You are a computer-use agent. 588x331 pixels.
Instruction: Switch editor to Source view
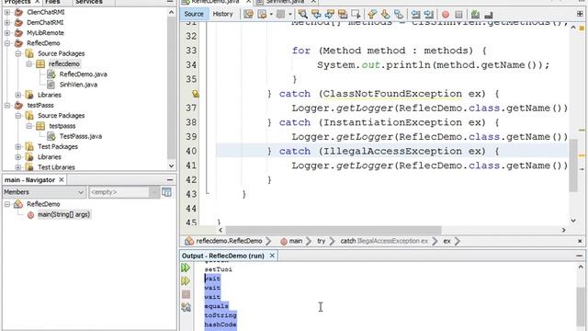point(194,14)
